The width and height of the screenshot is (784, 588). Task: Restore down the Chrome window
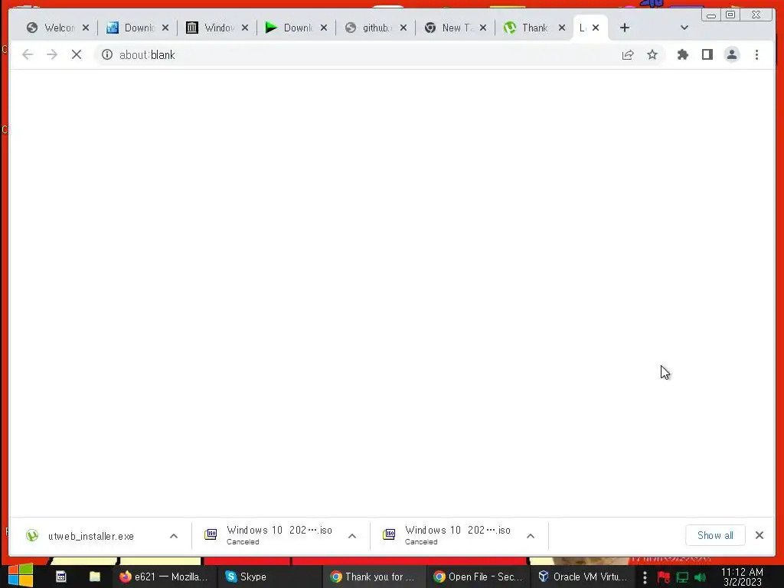point(730,15)
